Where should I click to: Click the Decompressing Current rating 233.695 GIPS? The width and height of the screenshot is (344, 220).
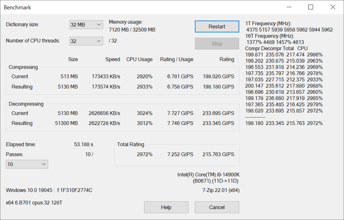[x=218, y=113]
